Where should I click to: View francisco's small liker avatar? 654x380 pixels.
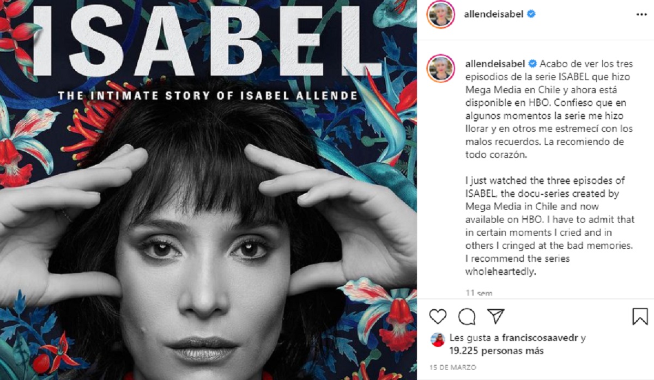(438, 340)
